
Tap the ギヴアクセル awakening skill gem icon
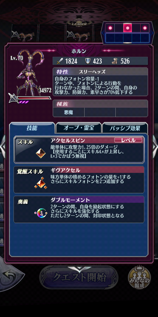[x=41, y=183]
